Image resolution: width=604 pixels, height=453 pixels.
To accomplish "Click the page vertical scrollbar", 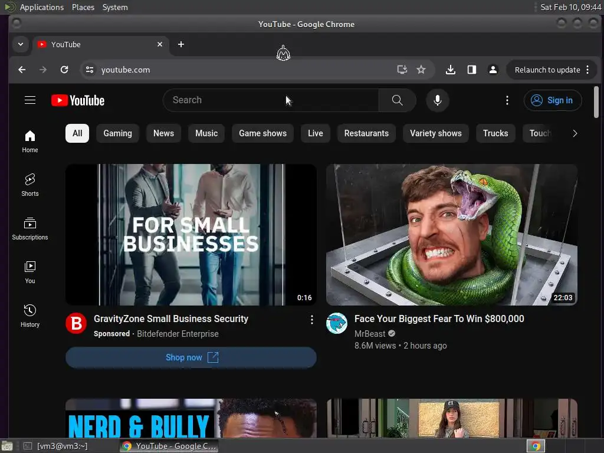I will tap(596, 101).
